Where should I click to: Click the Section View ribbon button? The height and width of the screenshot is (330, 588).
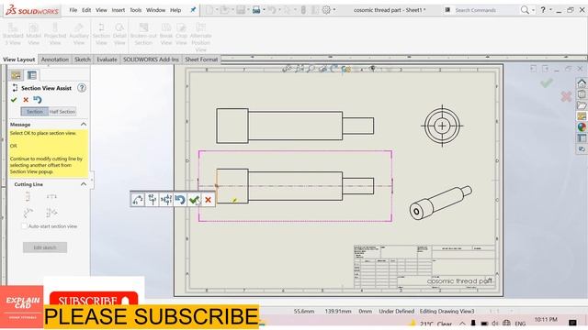[x=101, y=34]
